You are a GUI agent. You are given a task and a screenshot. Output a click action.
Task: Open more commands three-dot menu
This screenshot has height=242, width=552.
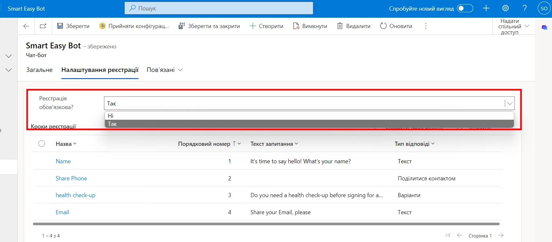click(x=426, y=26)
